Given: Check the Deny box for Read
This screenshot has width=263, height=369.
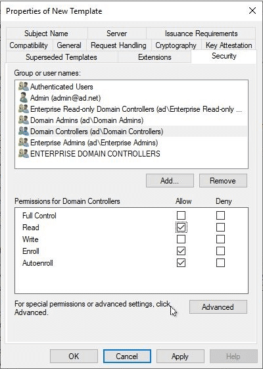Looking at the screenshot, I should click(220, 228).
